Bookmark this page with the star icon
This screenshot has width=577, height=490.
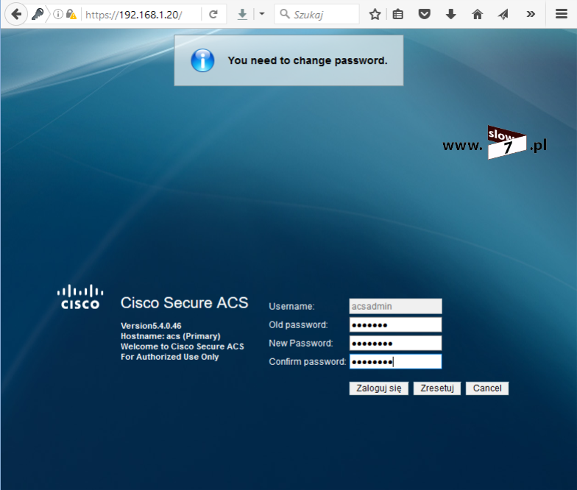click(x=375, y=15)
